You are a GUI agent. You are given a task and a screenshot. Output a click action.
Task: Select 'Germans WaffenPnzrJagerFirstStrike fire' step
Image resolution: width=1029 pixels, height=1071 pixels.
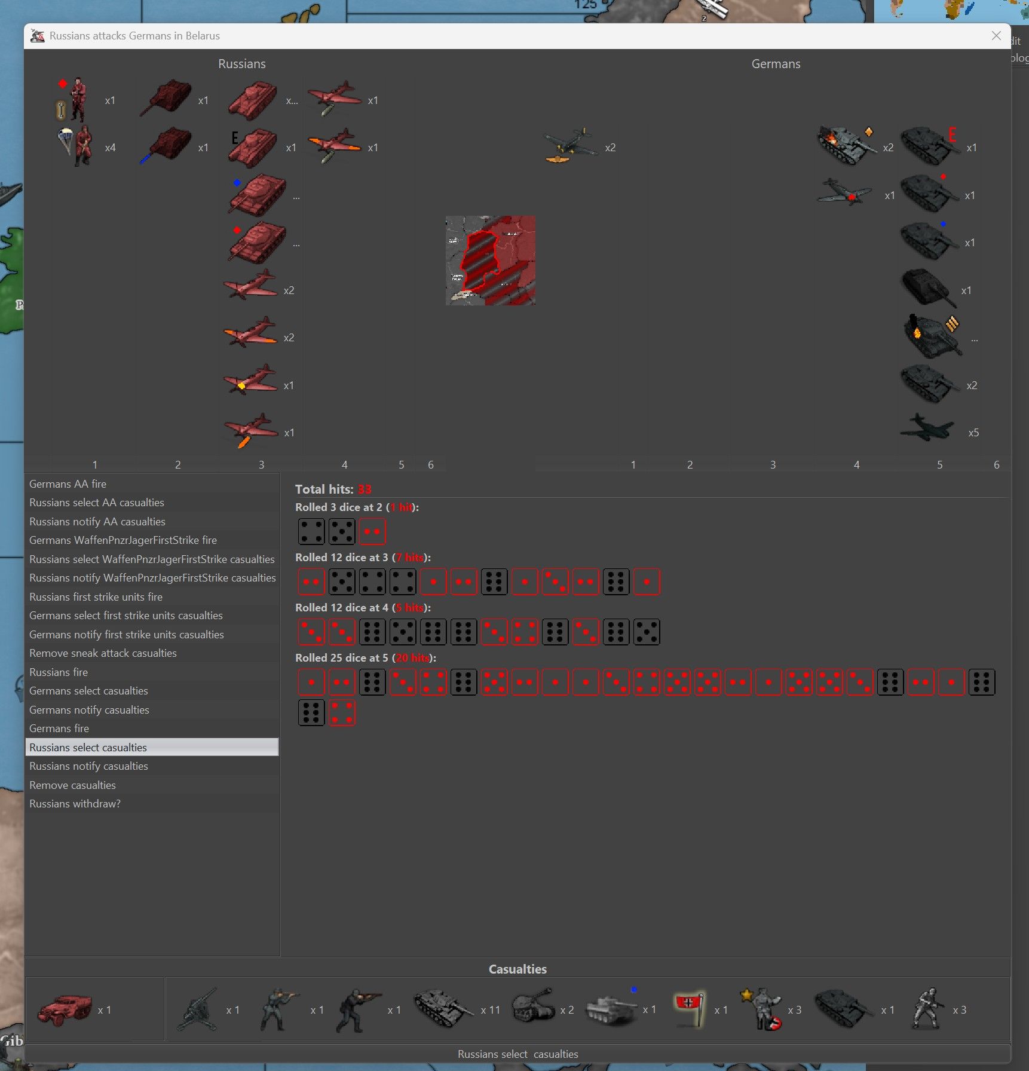(x=152, y=540)
